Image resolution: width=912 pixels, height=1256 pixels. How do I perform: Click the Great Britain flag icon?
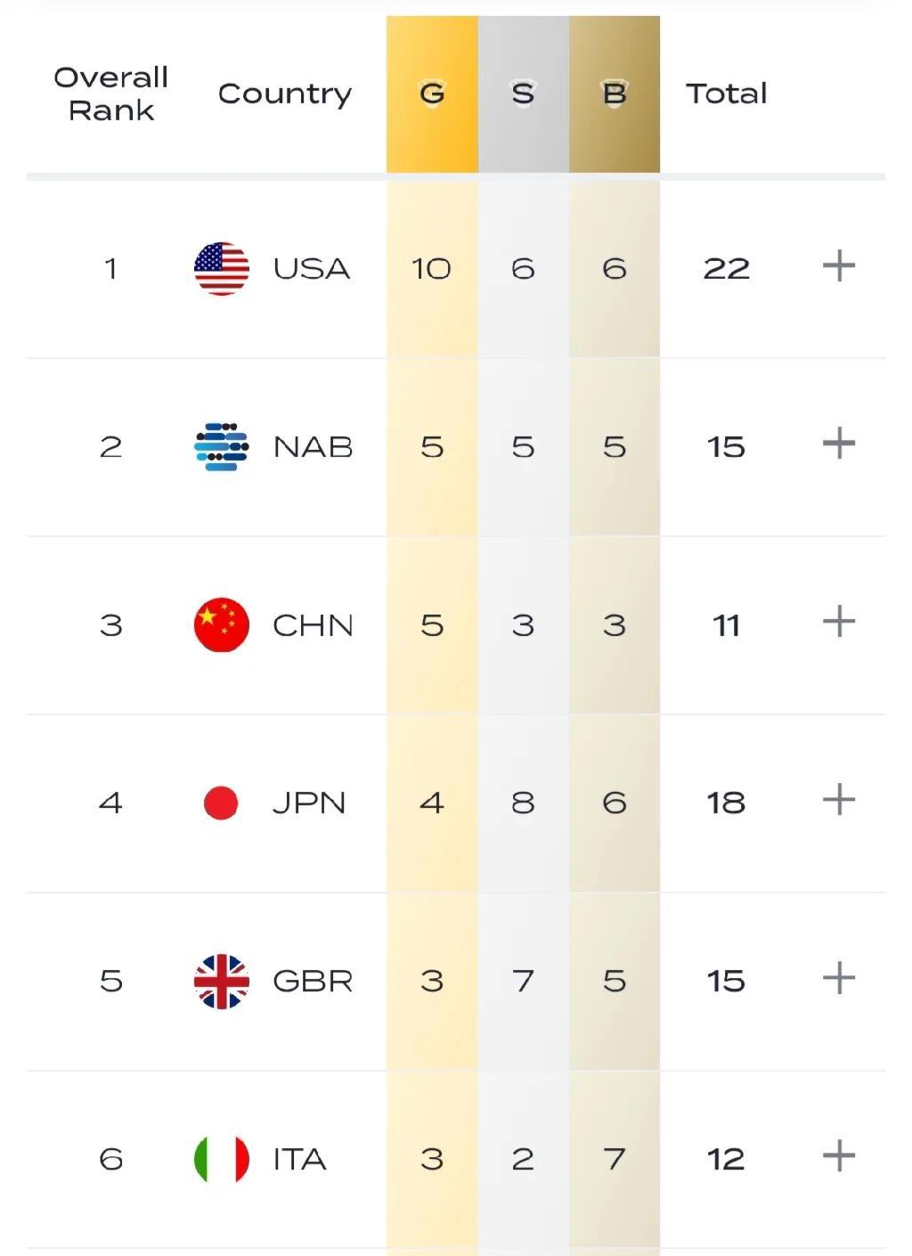[x=222, y=981]
